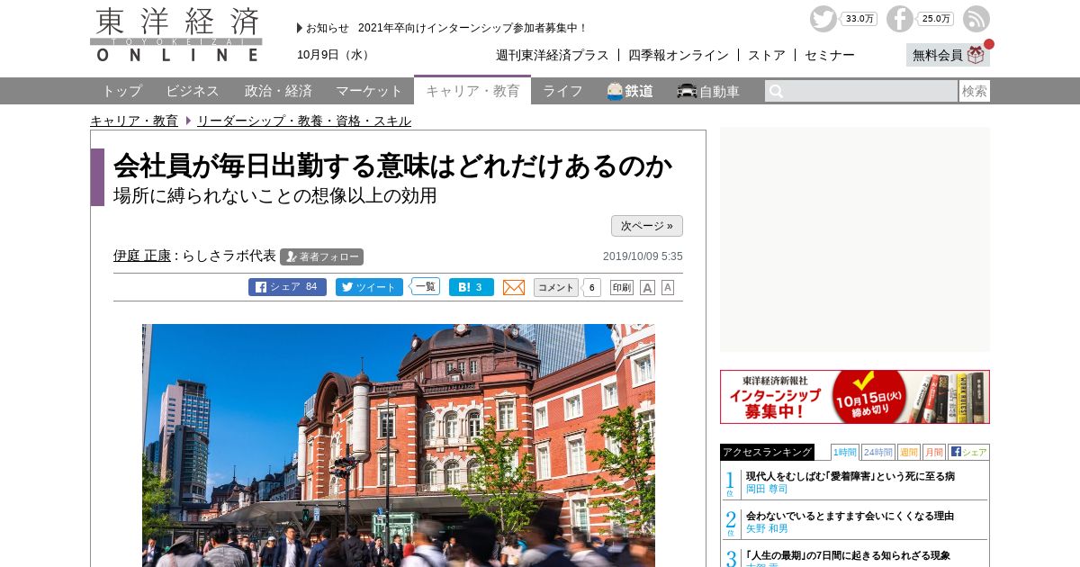Open the ライフ nav tab

click(562, 91)
